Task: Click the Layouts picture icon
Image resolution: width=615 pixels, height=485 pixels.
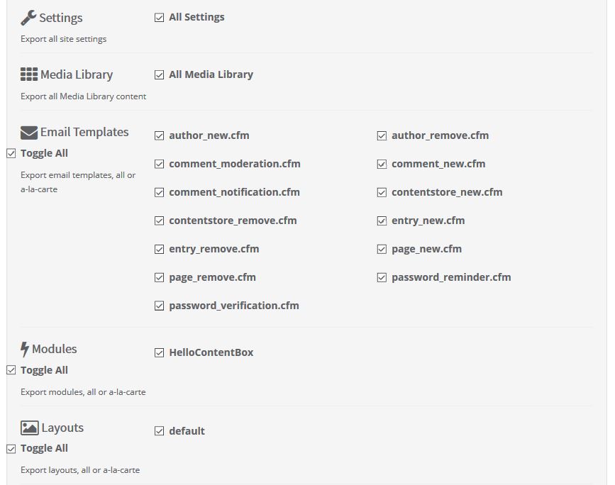Action: (x=29, y=428)
